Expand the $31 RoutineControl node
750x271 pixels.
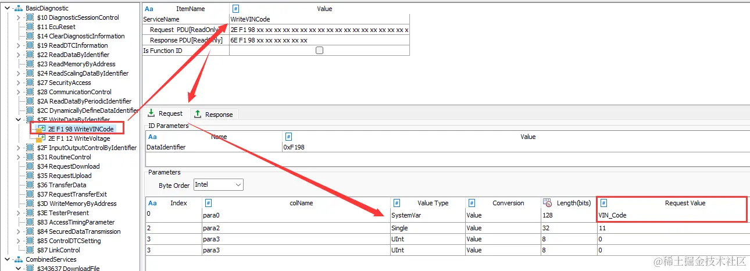point(19,157)
